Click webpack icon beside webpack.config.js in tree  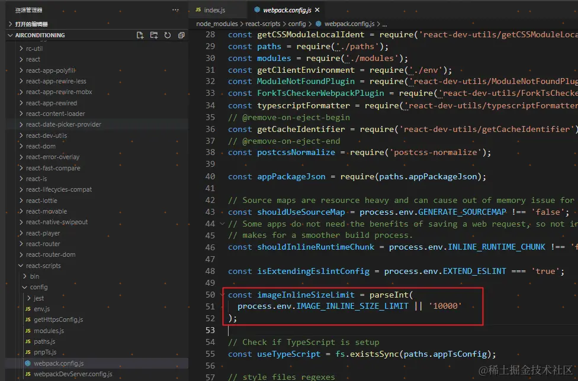[x=28, y=363]
